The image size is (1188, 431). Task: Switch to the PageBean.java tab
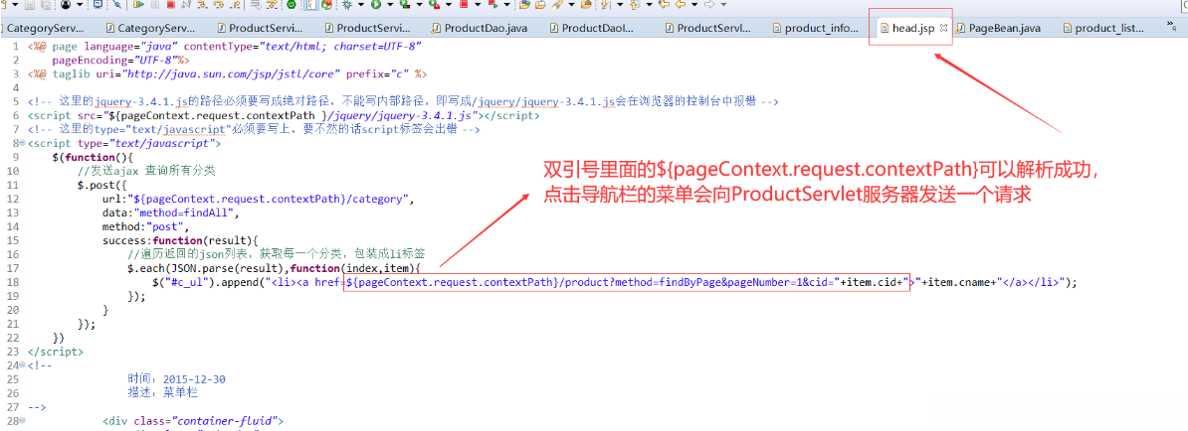pyautogui.click(x=998, y=29)
